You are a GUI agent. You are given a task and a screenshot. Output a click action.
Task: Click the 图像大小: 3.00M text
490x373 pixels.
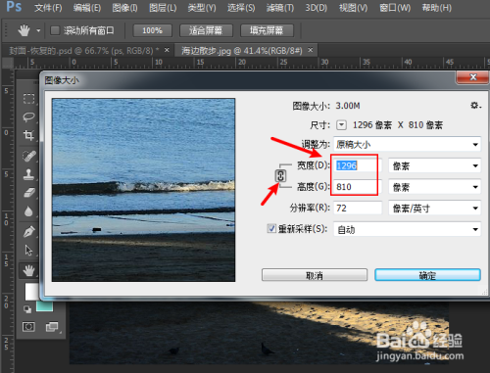click(326, 106)
